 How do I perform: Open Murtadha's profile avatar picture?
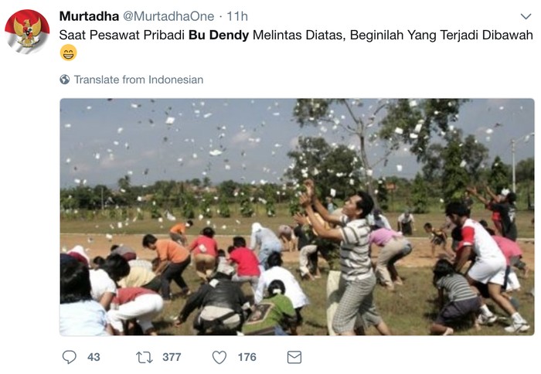pos(27,31)
